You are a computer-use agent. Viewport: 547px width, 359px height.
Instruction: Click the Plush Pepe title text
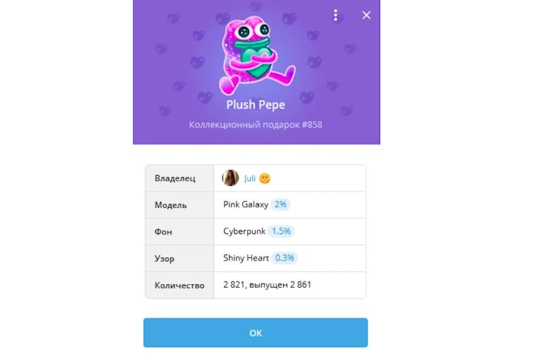click(256, 105)
